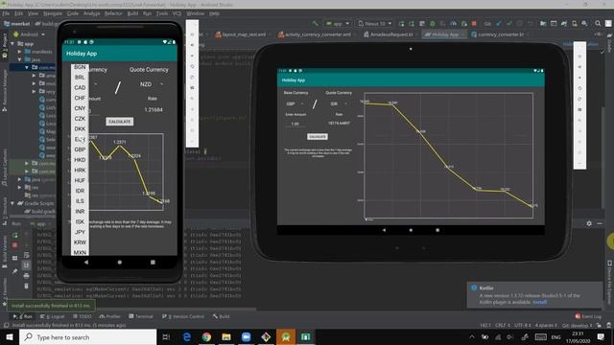Tap home circle on phone emulator
The width and height of the screenshot is (614, 345).
(119, 262)
